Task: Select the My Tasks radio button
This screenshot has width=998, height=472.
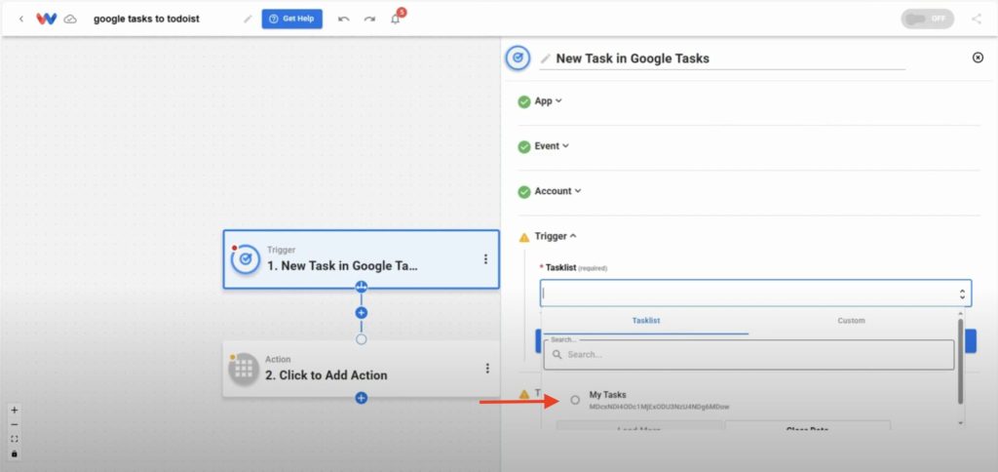Action: click(575, 400)
